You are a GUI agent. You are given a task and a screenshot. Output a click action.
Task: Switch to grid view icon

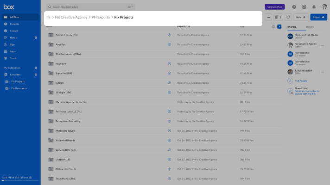point(273,27)
